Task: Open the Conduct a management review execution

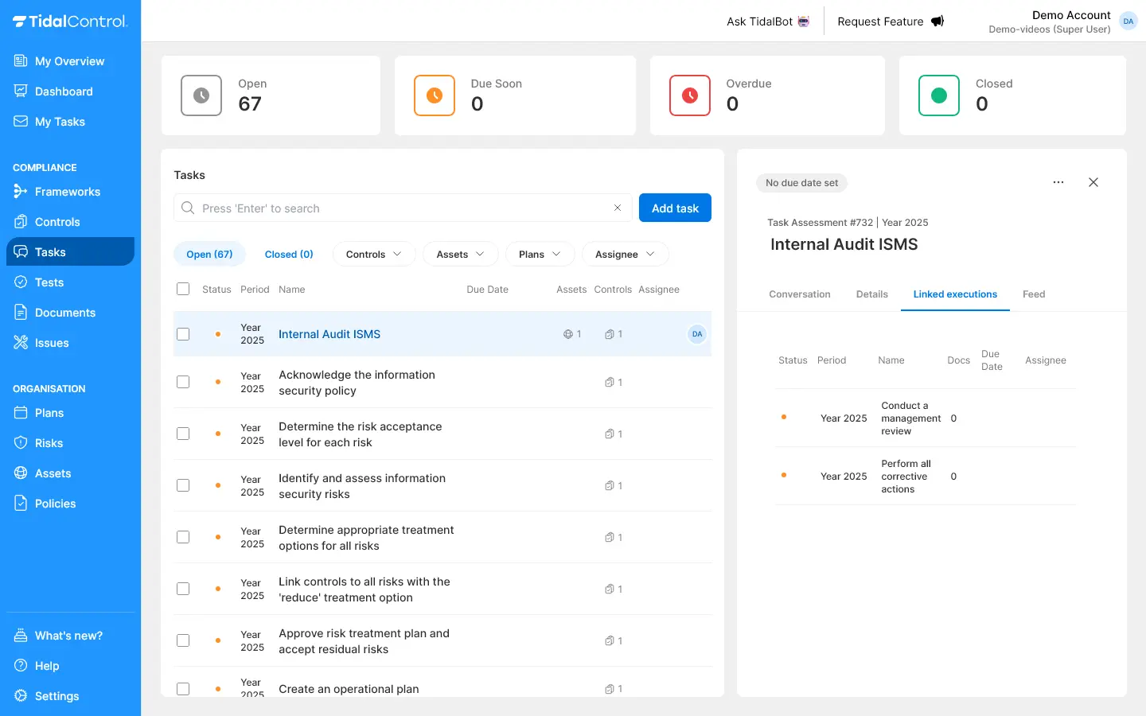Action: tap(910, 418)
